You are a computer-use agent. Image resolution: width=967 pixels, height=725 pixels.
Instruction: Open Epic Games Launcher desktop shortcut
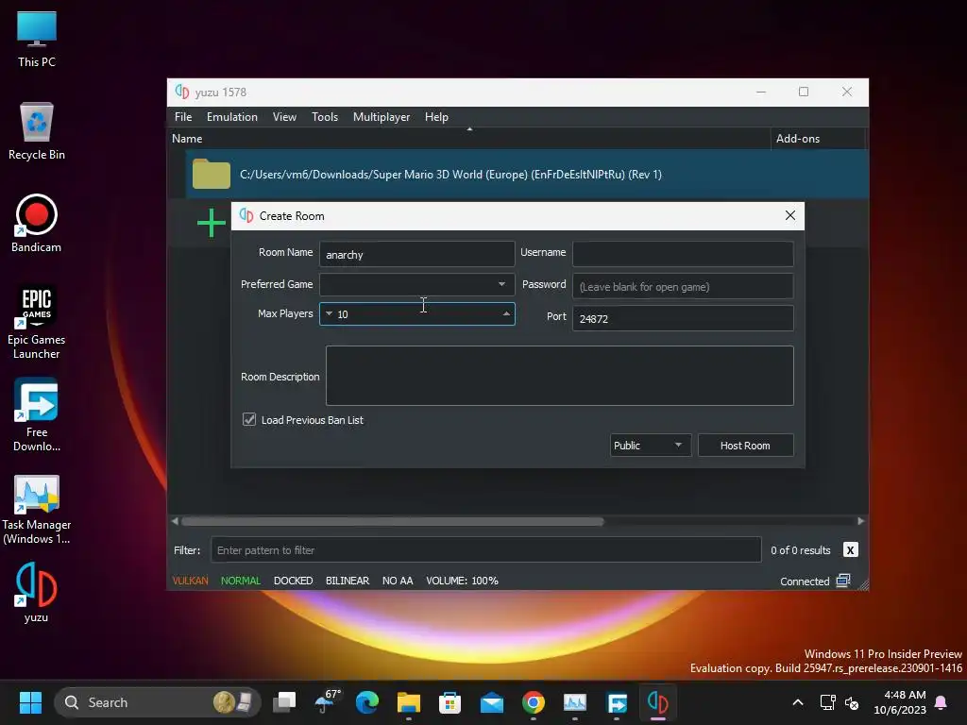37,322
